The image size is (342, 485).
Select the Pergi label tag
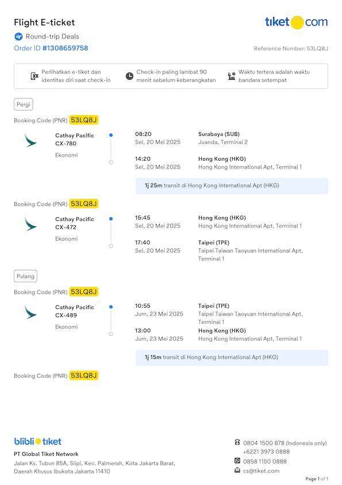click(x=24, y=105)
